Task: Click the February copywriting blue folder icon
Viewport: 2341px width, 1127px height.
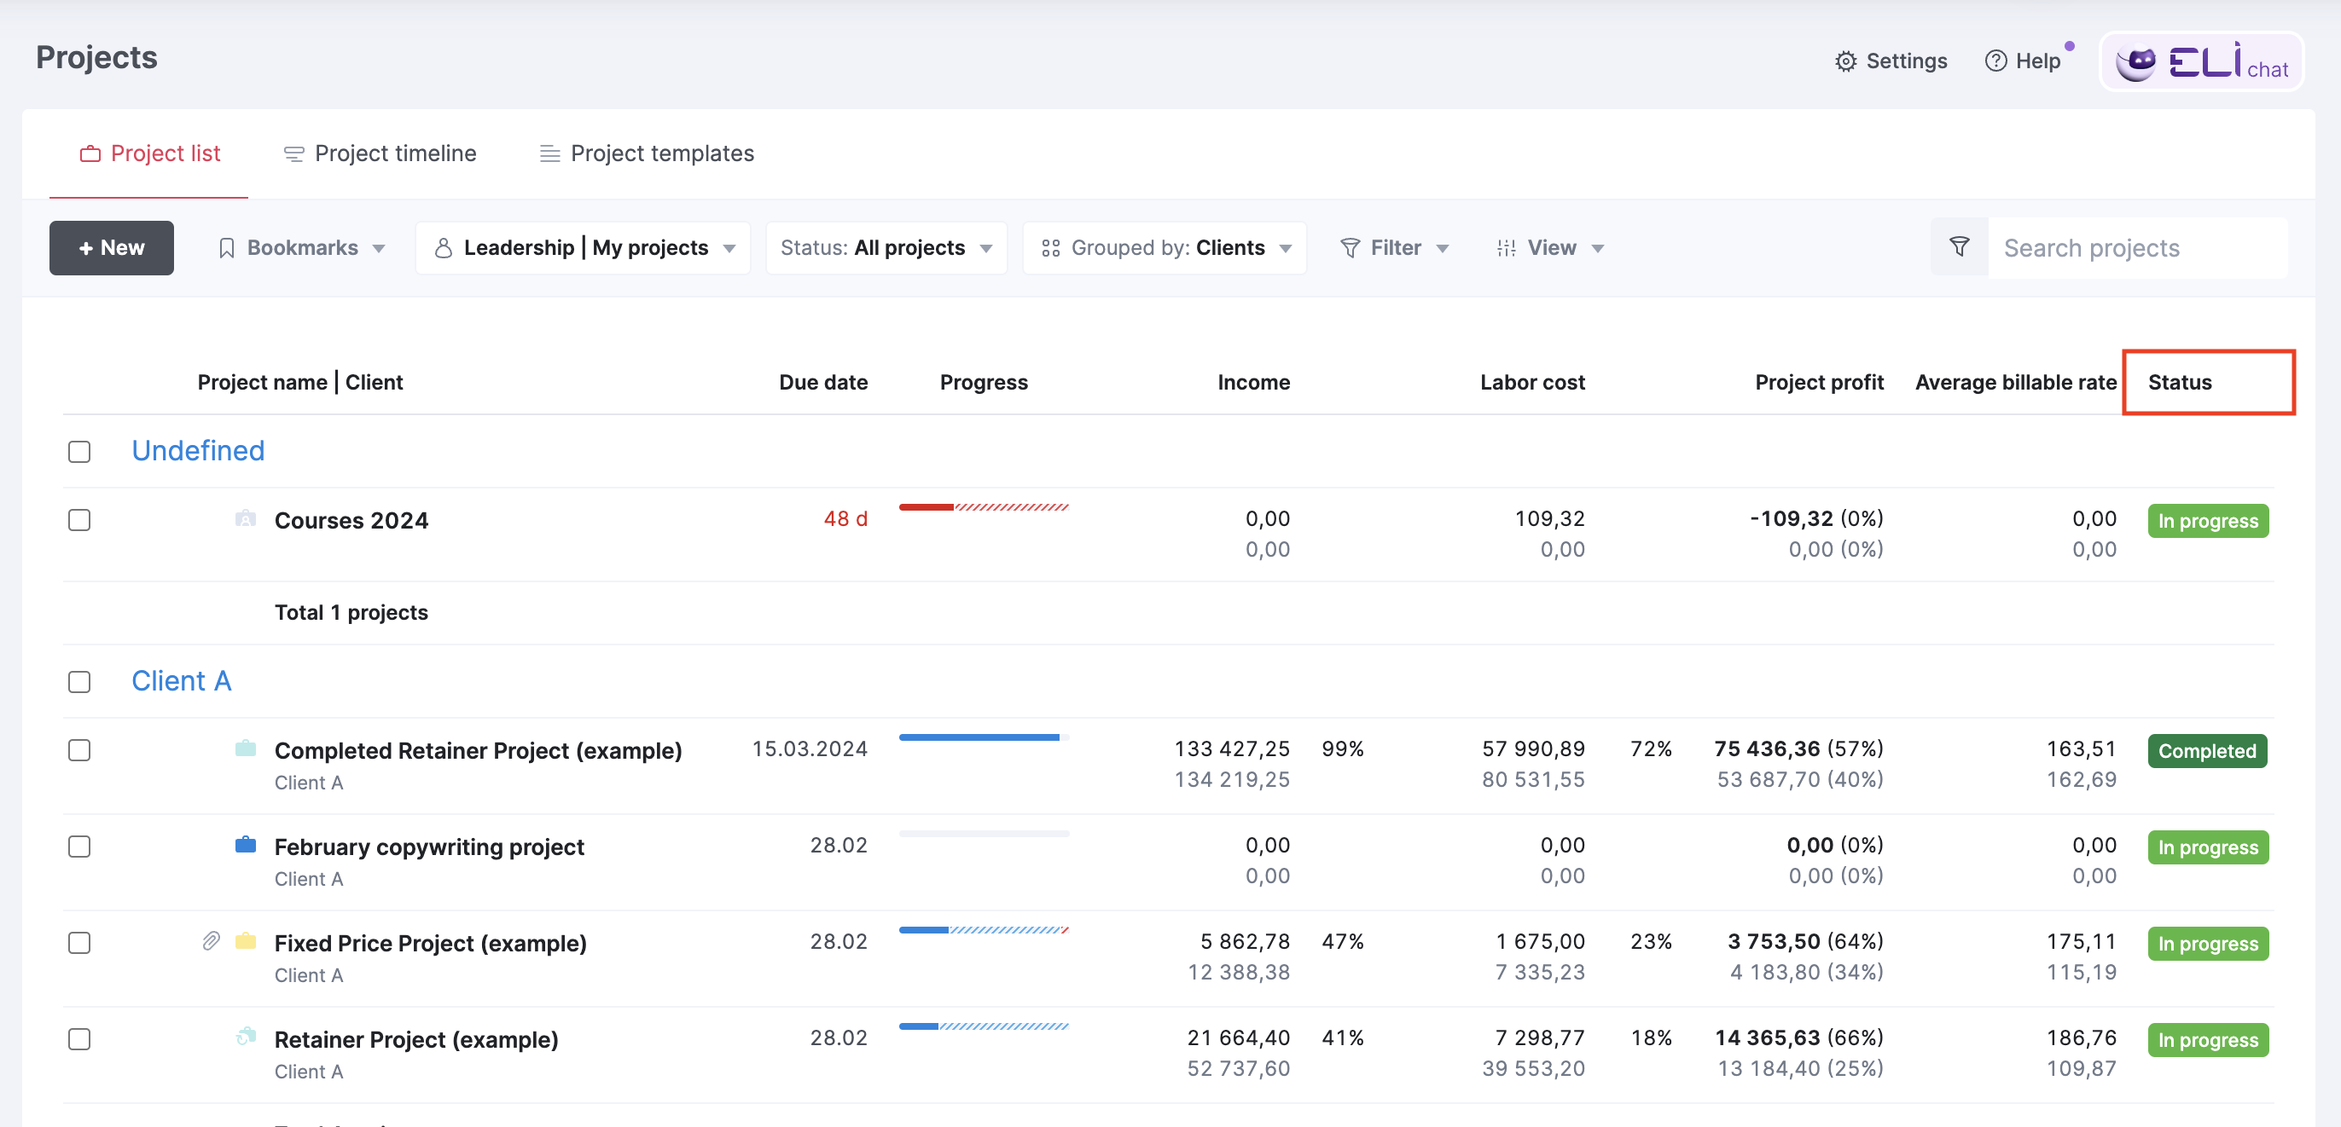Action: pos(246,844)
